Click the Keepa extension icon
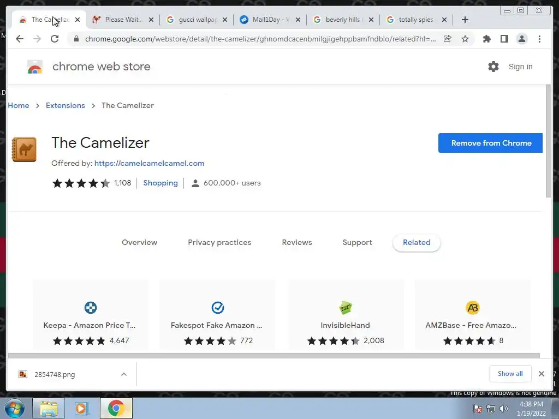559x419 pixels. pos(91,308)
